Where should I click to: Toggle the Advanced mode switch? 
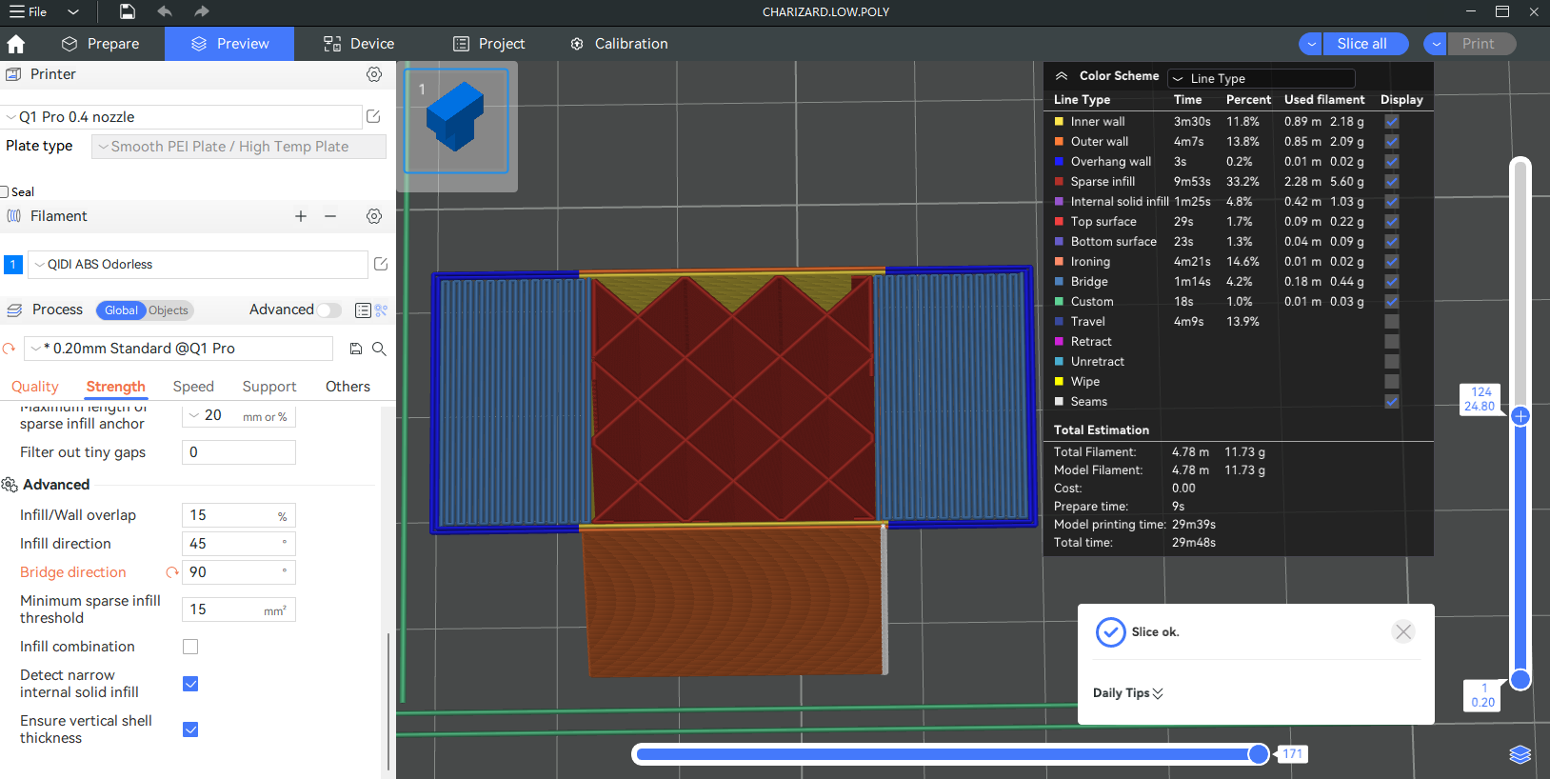click(328, 310)
